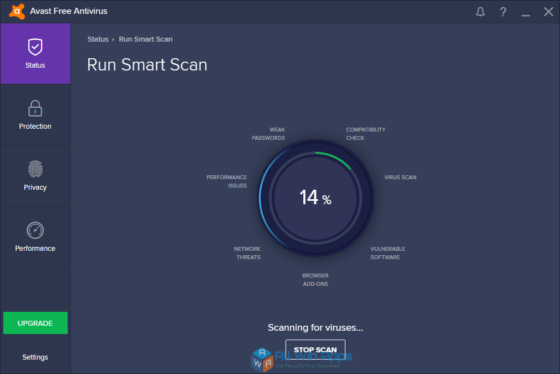
Task: Click the Status shield icon
Action: tap(35, 47)
